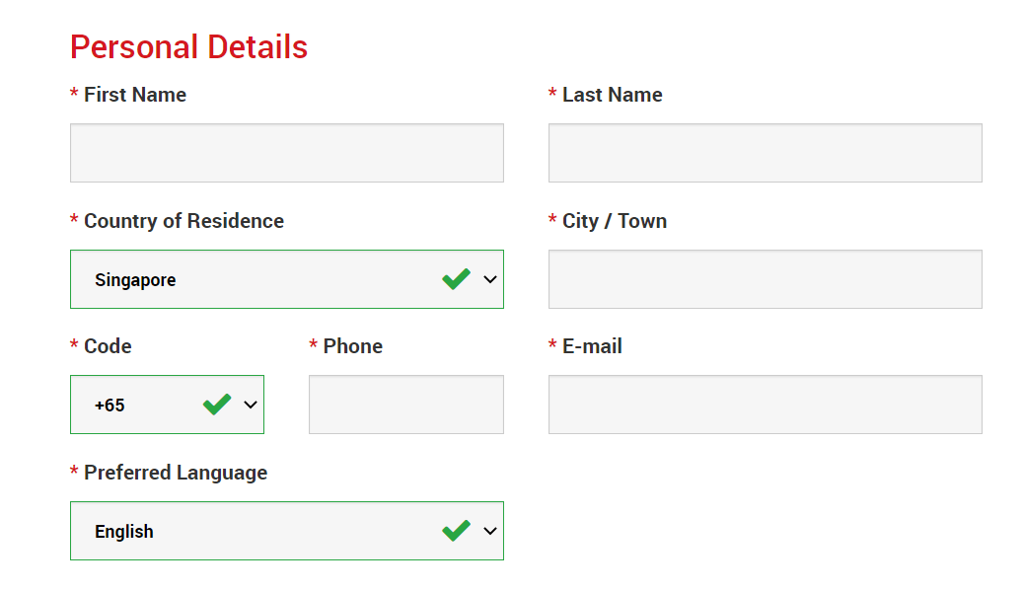1024x591 pixels.
Task: Focus the First Name text field
Action: coord(286,153)
